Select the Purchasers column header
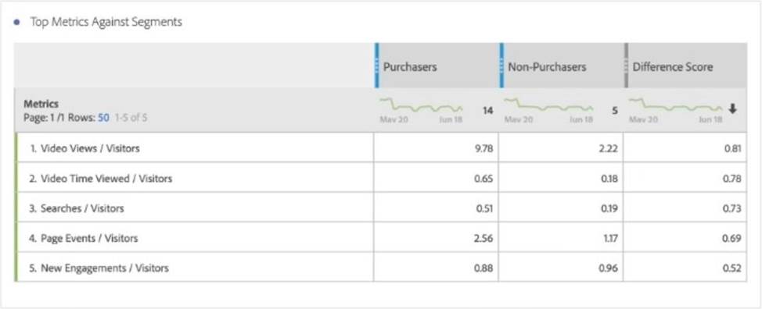762x309 pixels. click(x=437, y=66)
